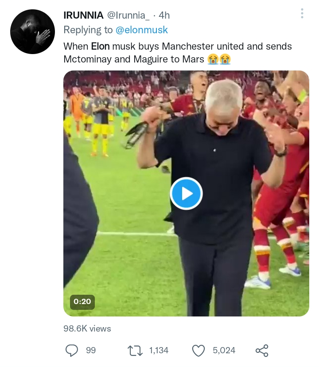Click the bold word Elon in the tweet text
The image size is (319, 367).
pos(100,46)
